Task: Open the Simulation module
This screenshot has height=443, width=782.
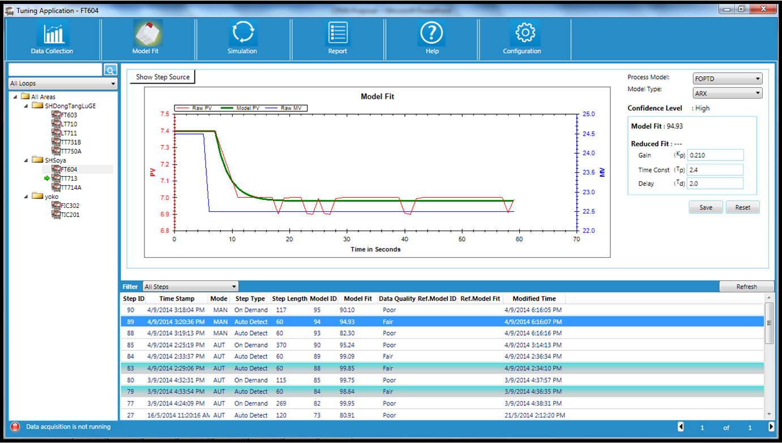Action: coord(242,38)
